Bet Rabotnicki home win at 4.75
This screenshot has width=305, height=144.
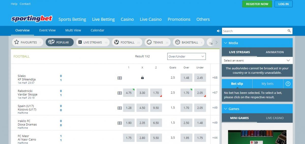[x=129, y=93]
